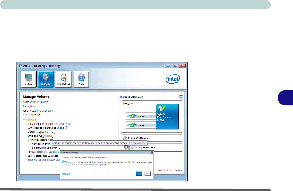This screenshot has width=293, height=191.
Task: Select the MyRAID volume tile
Action: (x=167, y=116)
